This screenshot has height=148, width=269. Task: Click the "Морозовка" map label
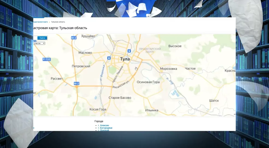(x=169, y=69)
